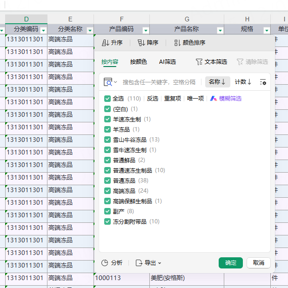Switch to the 按内容 tab
288x288 pixels.
coord(110,62)
